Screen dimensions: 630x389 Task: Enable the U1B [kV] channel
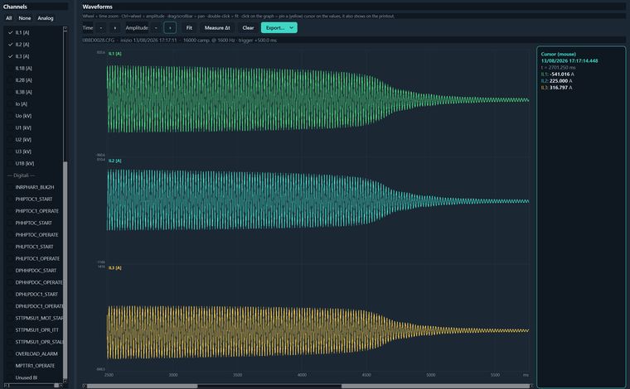click(x=11, y=164)
